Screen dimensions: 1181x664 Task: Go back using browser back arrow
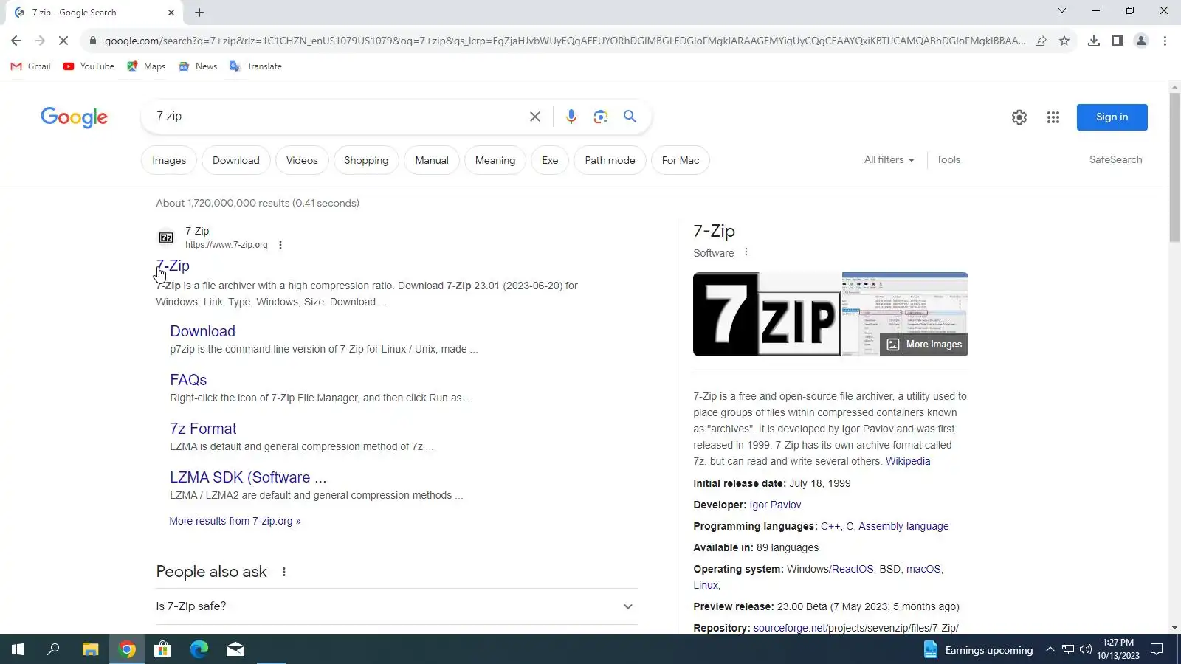(16, 41)
